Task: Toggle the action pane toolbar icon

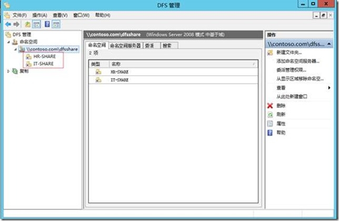Action: coord(56,24)
